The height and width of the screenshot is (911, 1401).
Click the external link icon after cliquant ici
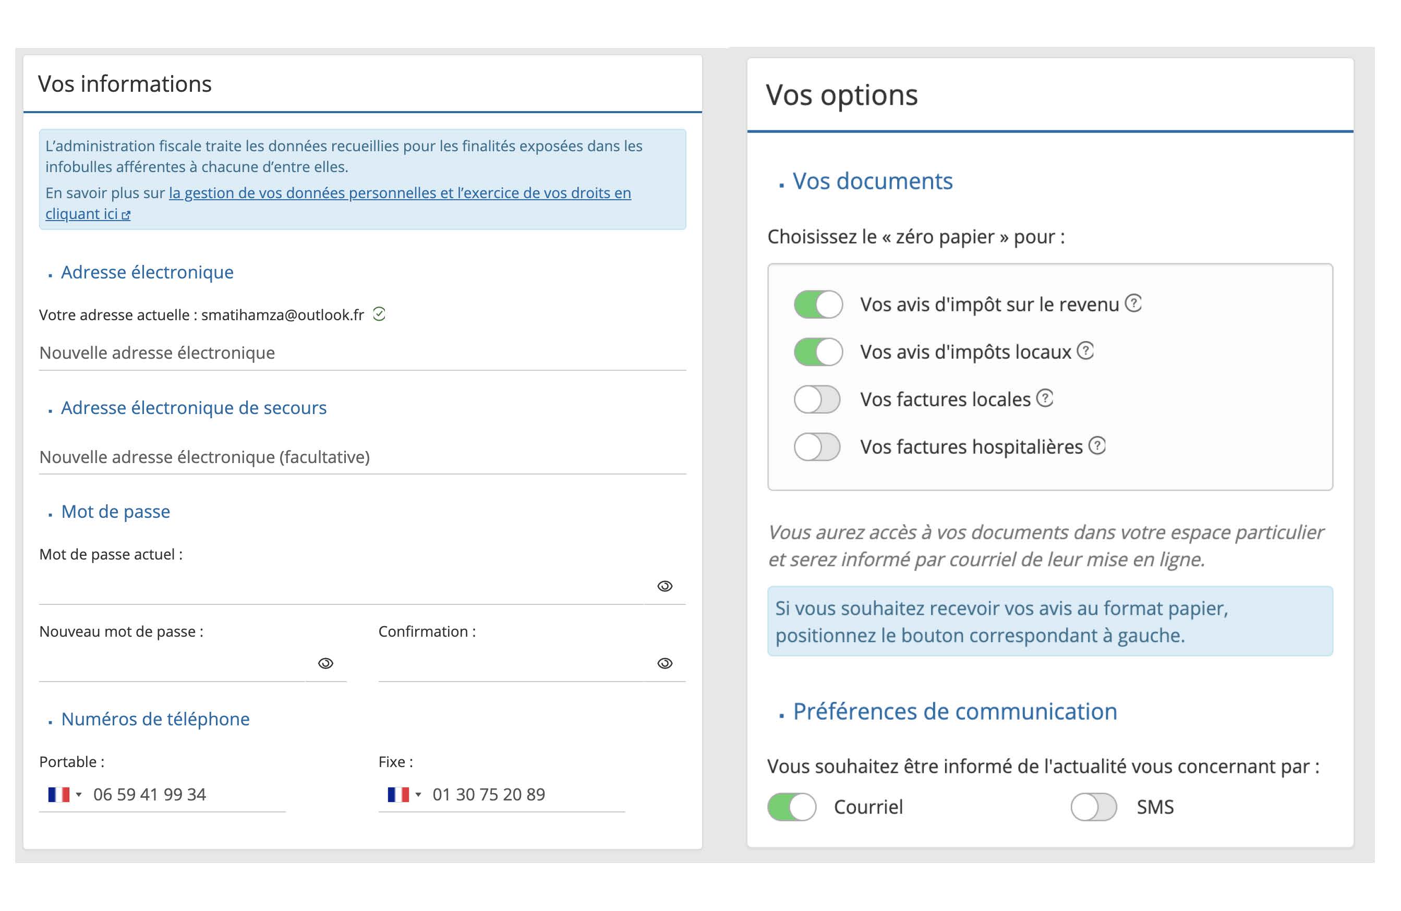point(126,215)
